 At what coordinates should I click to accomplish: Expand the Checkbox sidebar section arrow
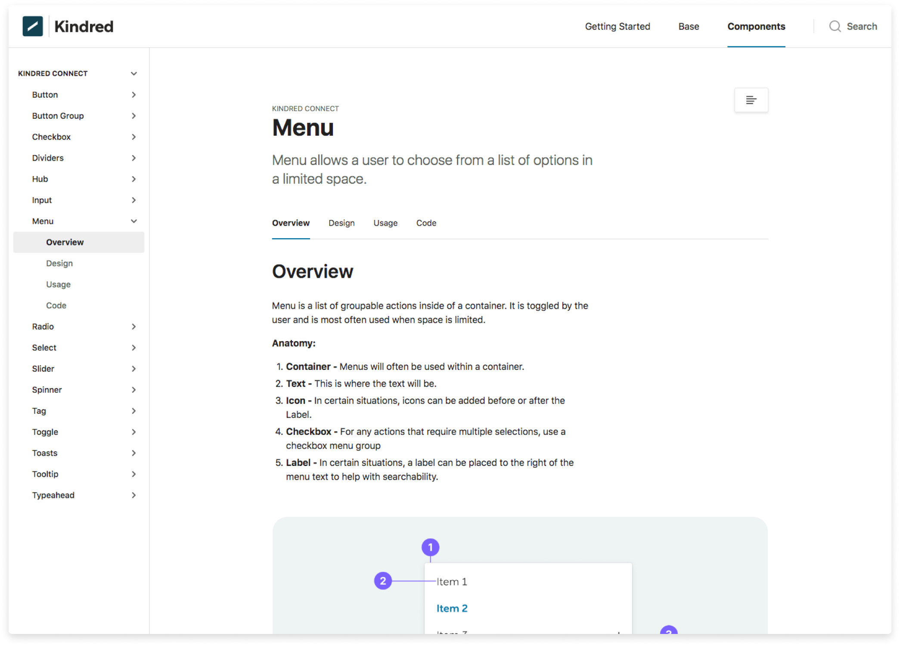click(133, 137)
